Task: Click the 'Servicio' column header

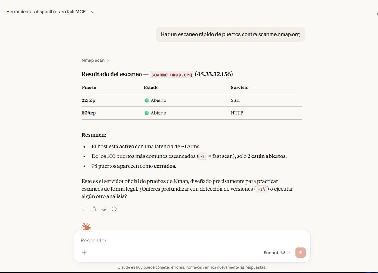Action: [240, 88]
